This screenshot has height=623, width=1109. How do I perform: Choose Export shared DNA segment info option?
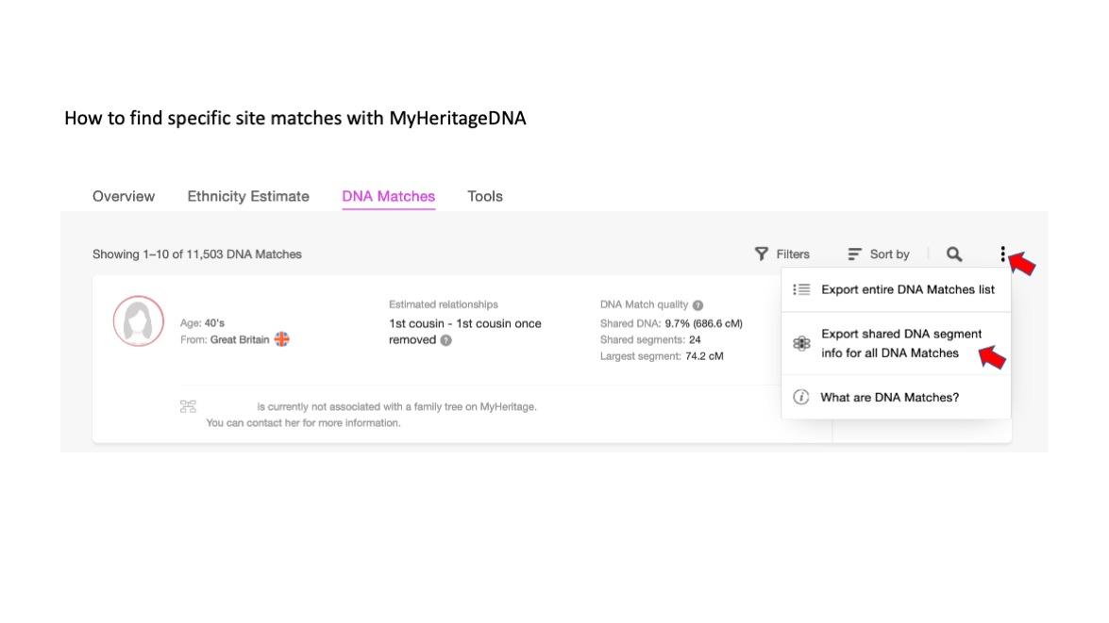pos(901,343)
